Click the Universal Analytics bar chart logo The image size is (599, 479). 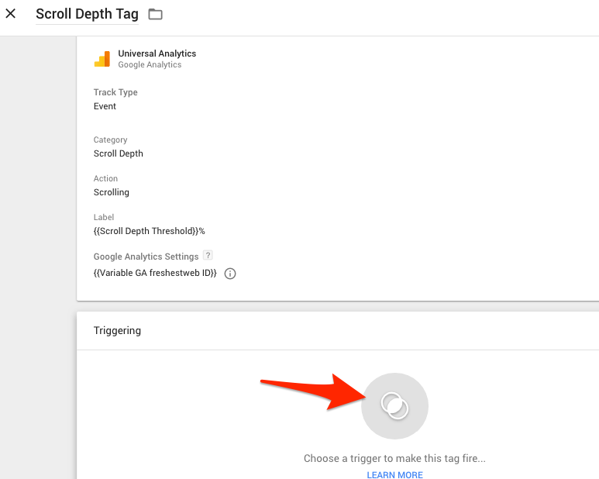point(102,59)
